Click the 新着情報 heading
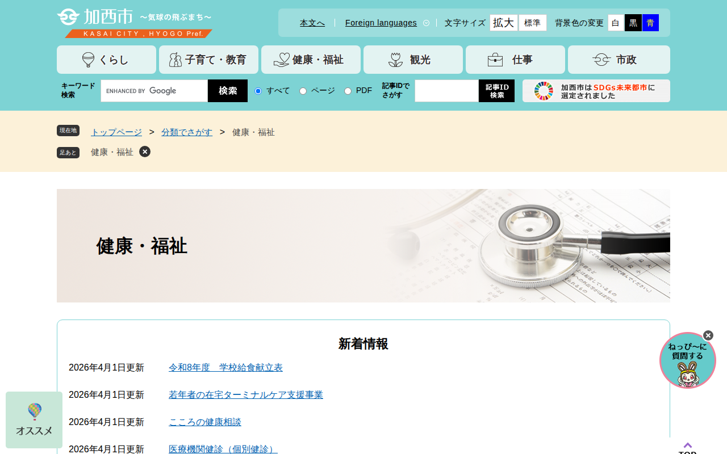The width and height of the screenshot is (727, 454). click(363, 344)
